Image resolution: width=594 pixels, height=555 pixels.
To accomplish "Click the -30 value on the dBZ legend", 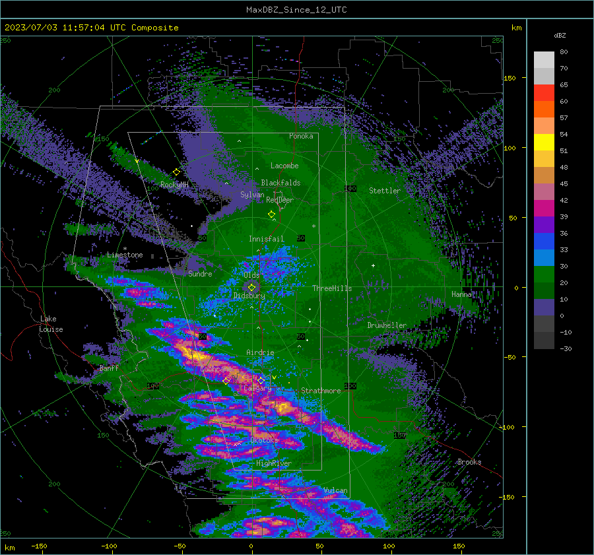I will click(566, 349).
